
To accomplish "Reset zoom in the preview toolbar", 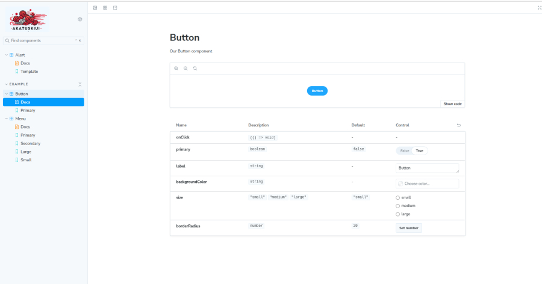I will [195, 69].
